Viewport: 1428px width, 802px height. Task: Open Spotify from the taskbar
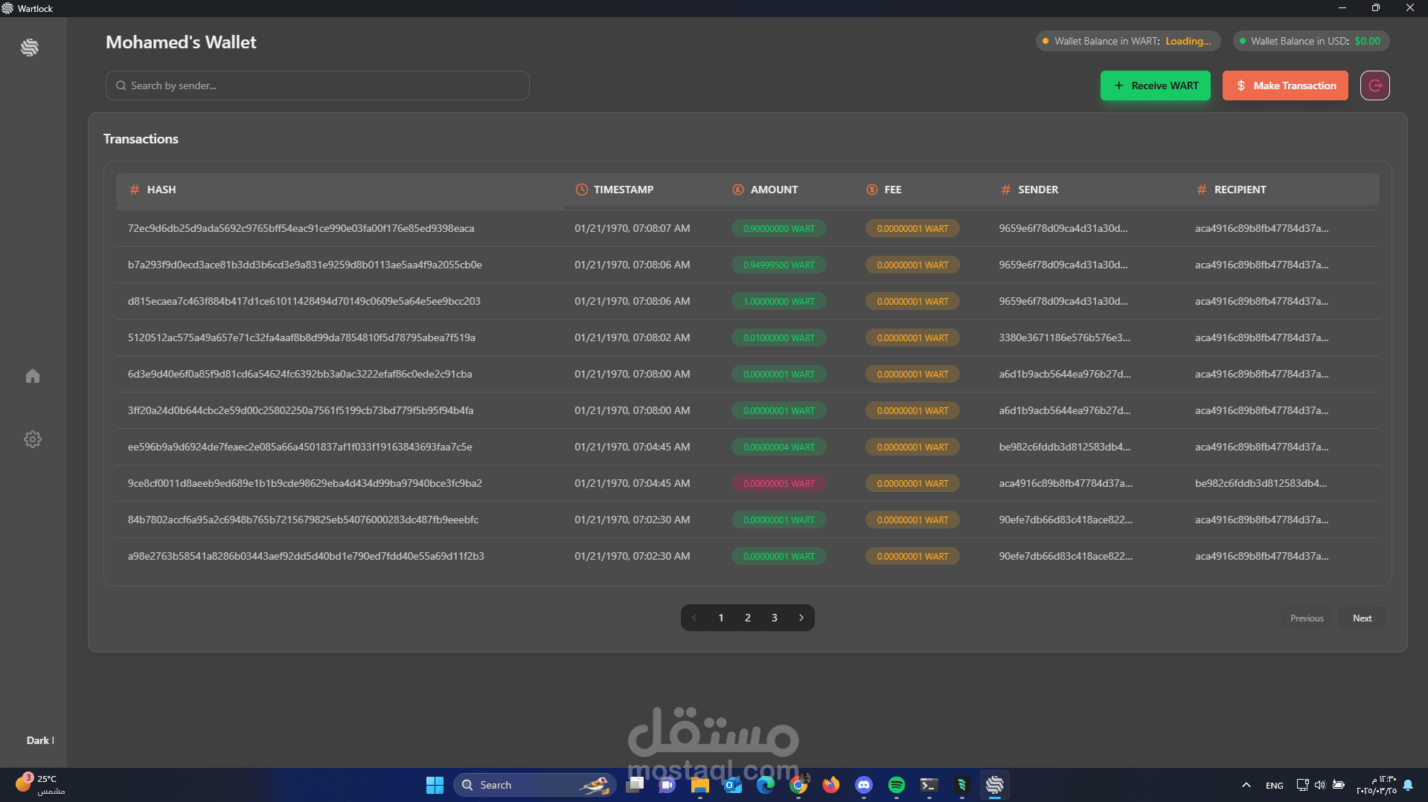point(897,785)
